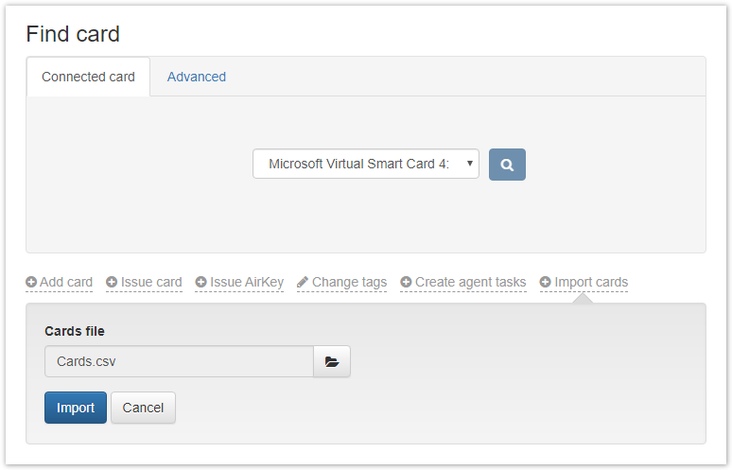Select the Connected card tab
The height and width of the screenshot is (470, 732).
pos(88,77)
